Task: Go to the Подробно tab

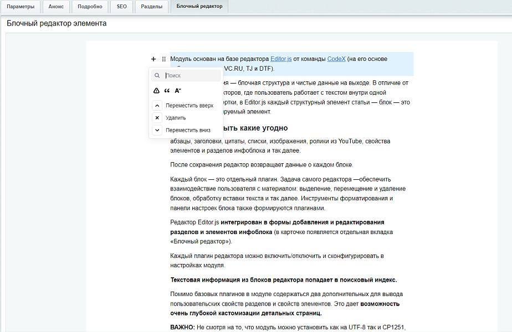Action: point(89,7)
